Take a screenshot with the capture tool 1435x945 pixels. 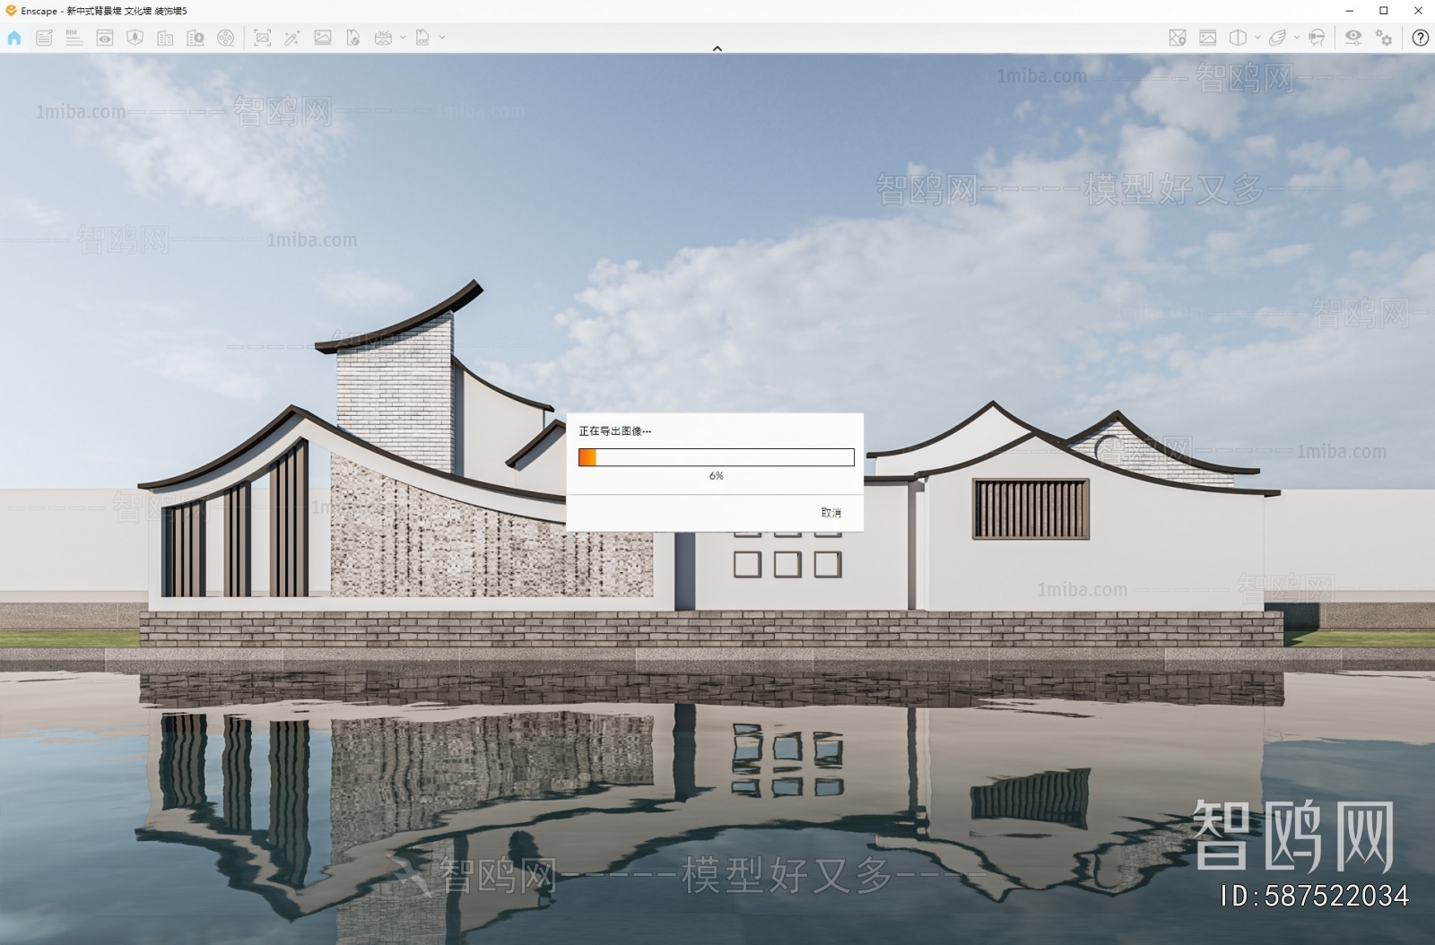[261, 38]
